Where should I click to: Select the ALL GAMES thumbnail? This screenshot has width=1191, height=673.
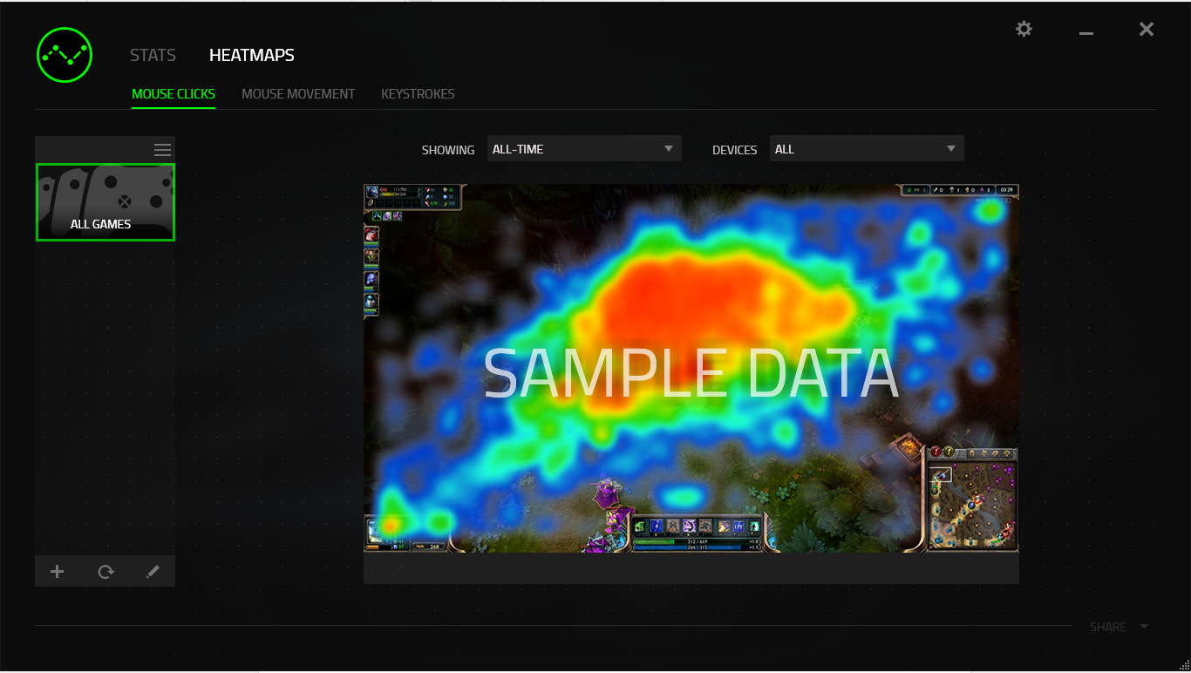pos(105,202)
